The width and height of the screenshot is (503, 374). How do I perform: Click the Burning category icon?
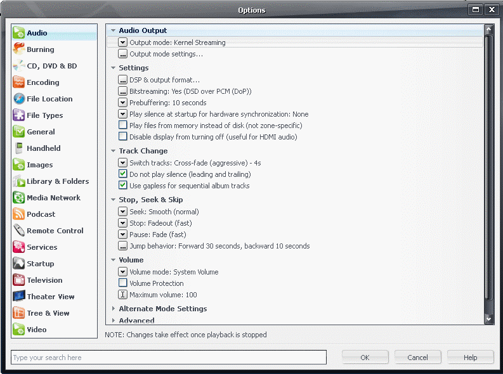[18, 49]
